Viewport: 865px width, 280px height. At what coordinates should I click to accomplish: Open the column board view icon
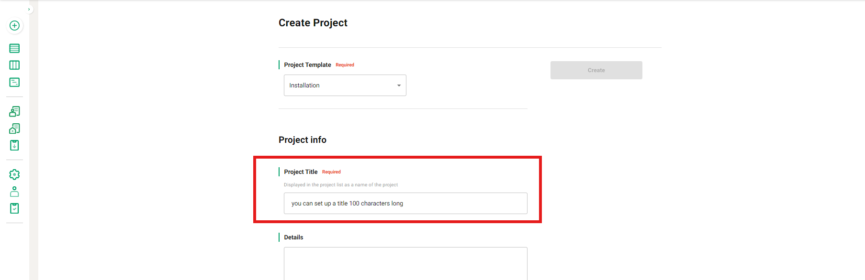(14, 65)
